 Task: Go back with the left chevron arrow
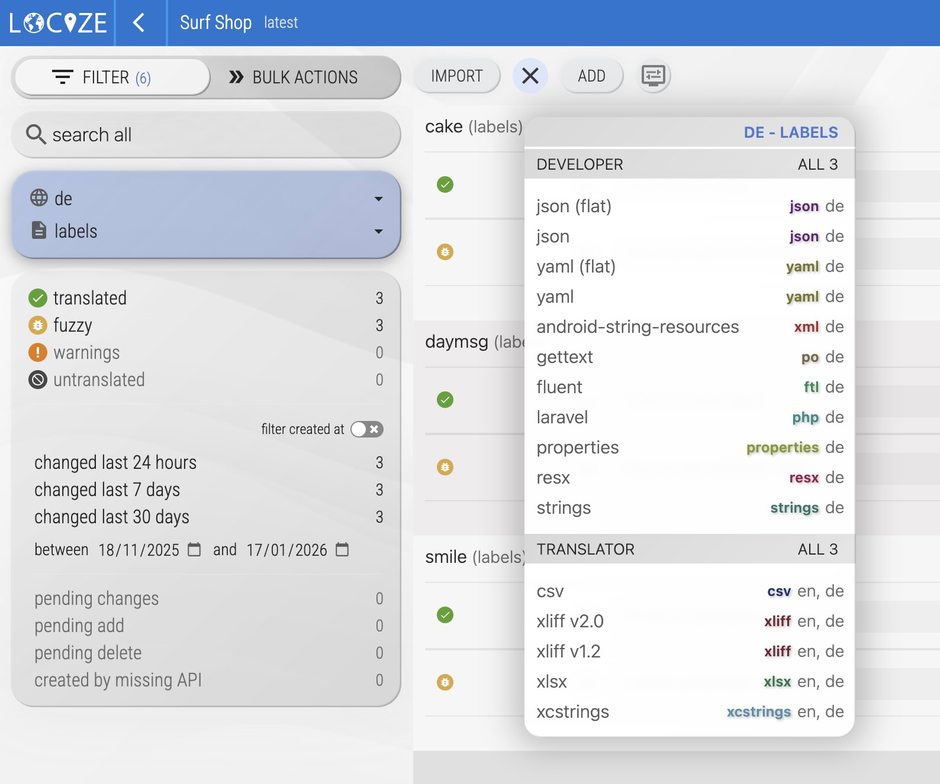pyautogui.click(x=139, y=23)
